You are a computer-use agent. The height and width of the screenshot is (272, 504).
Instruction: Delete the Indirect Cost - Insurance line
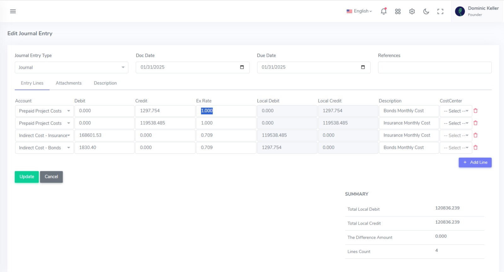click(x=476, y=135)
